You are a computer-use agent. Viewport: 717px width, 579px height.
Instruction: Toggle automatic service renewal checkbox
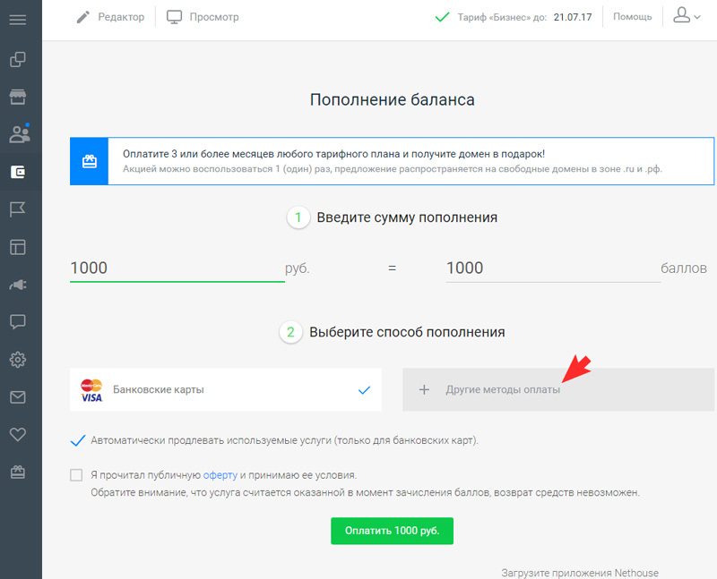[78, 440]
